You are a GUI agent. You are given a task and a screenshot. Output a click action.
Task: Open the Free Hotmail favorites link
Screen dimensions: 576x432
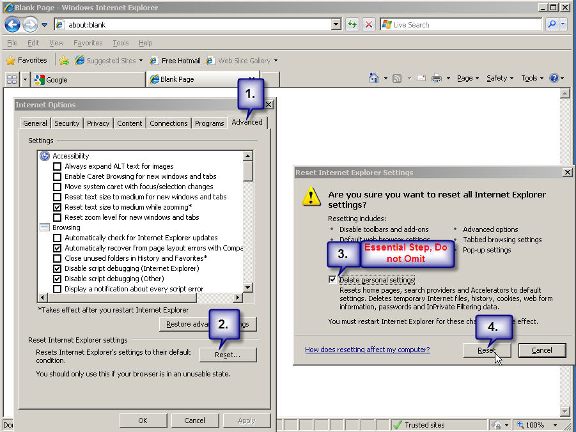point(175,61)
